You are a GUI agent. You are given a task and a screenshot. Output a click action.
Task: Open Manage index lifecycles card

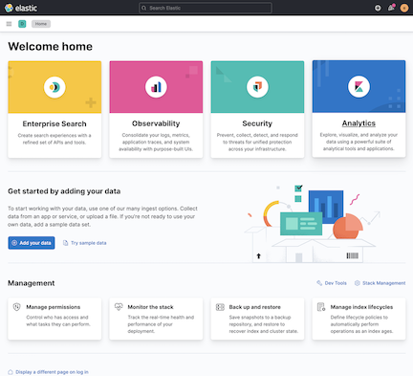pos(359,319)
